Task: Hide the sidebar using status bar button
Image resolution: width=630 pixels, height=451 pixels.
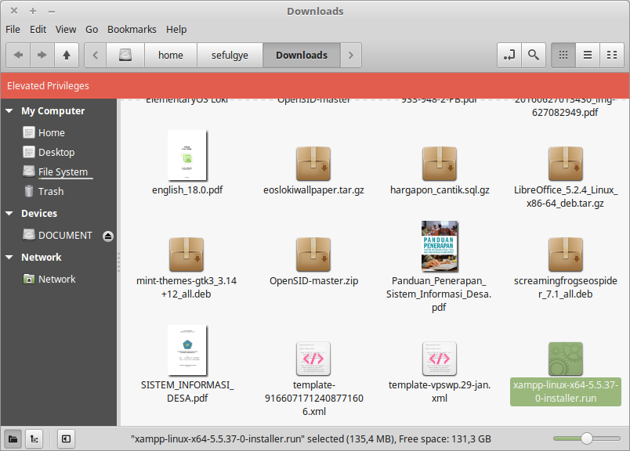Action: tap(66, 438)
